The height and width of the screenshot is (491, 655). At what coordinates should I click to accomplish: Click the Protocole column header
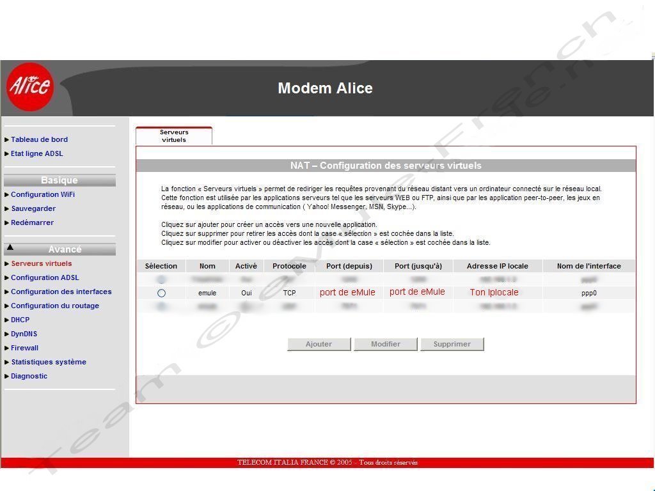[289, 266]
